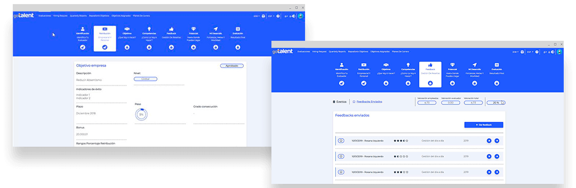Open Objetivos Asignados menu in left window
The width and height of the screenshot is (576, 188).
point(121,16)
